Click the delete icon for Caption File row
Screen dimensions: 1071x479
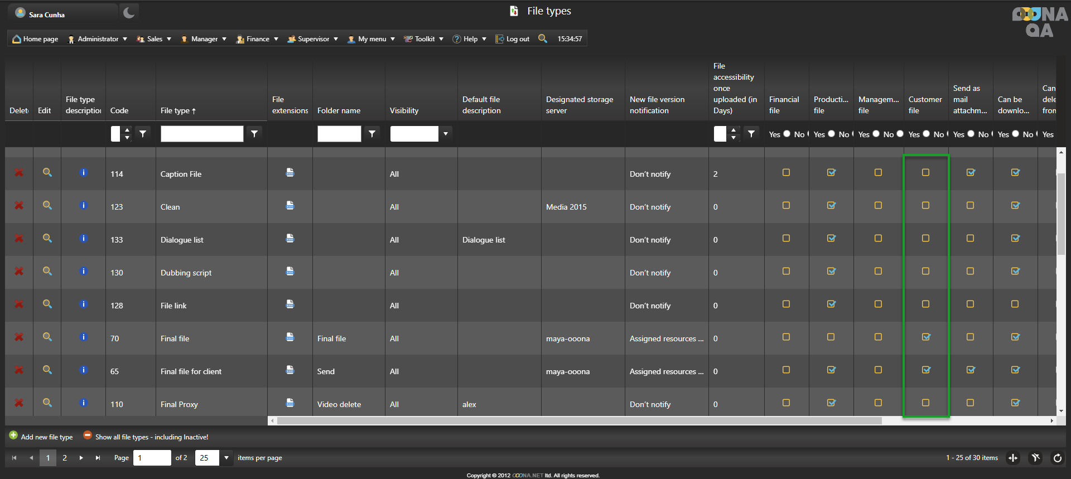[x=19, y=173]
